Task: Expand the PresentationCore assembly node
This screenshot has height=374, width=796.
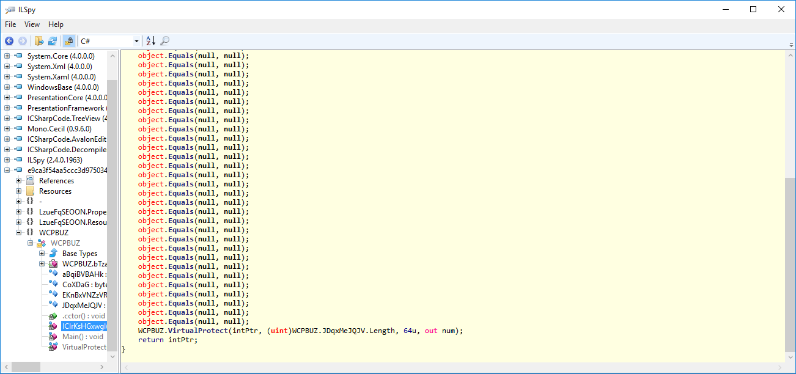Action: 7,98
